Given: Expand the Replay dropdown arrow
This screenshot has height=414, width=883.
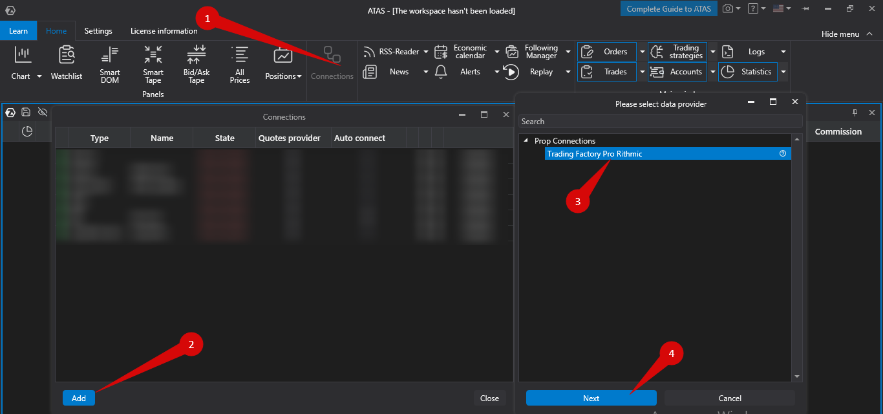Looking at the screenshot, I should (568, 72).
